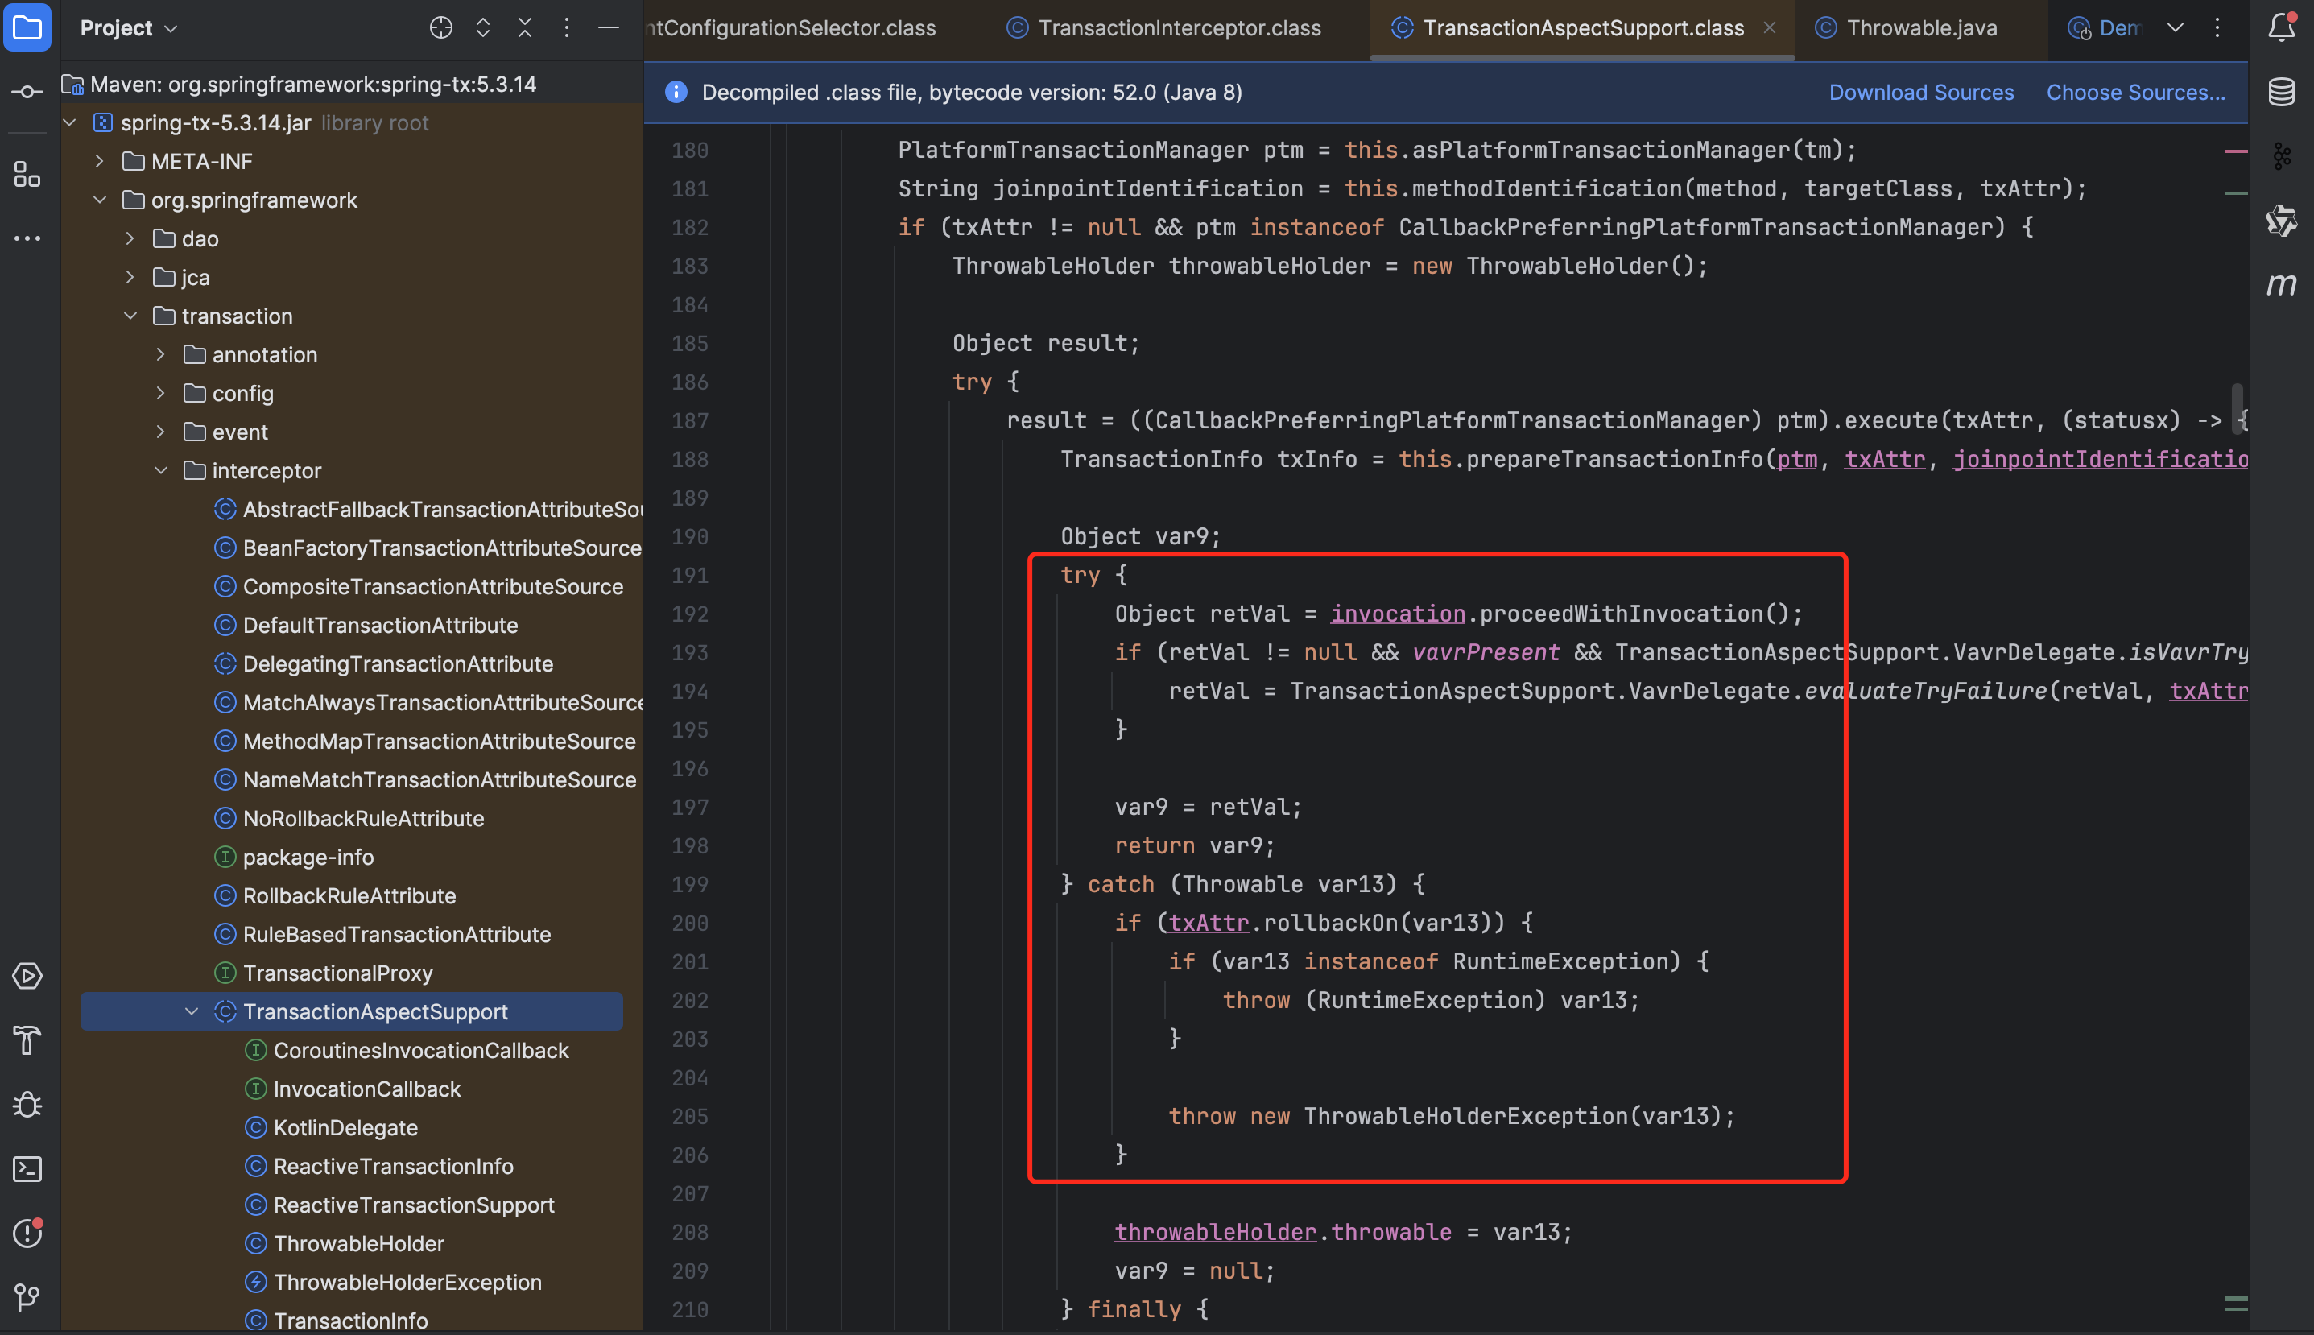2314x1335 pixels.
Task: Switch to the Throwable.java tab
Action: 1922,27
